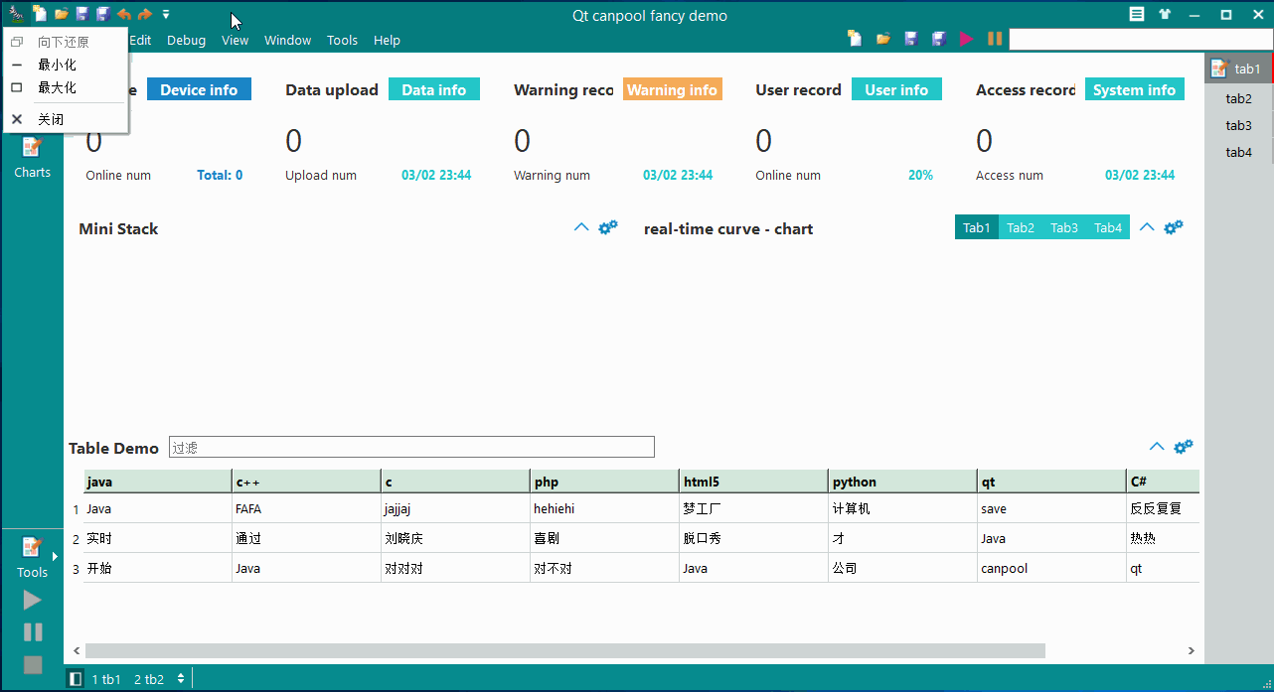1274x692 pixels.
Task: Click the pink play icon in top toolbar
Action: click(x=966, y=39)
